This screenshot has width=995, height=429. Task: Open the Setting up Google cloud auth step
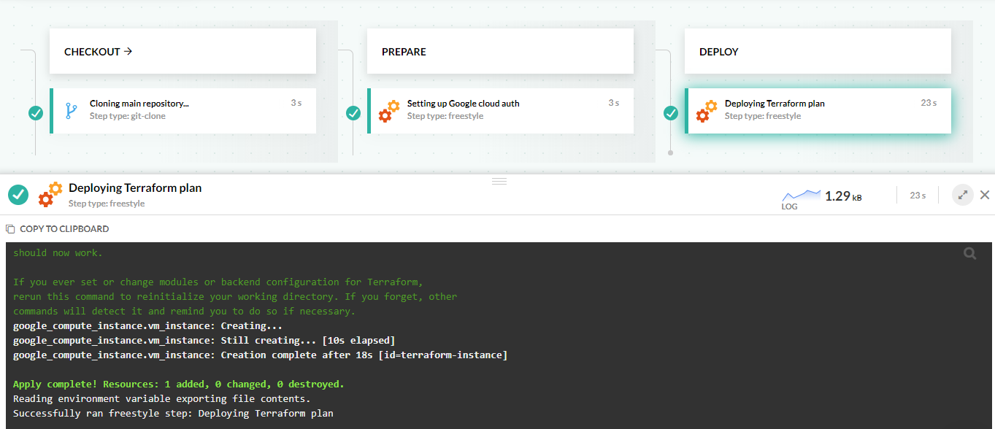(x=500, y=111)
